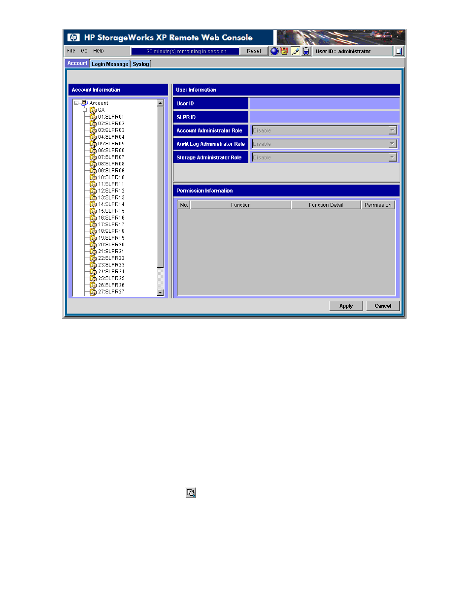Screen dimensions: 470x608
Task: Click the magnifier icon below the console
Action: pos(191,492)
